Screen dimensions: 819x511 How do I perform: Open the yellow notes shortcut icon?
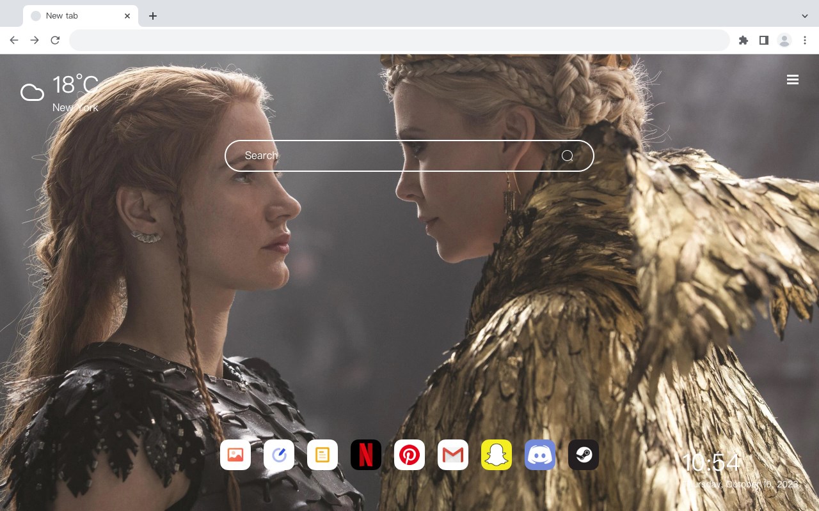[322, 455]
